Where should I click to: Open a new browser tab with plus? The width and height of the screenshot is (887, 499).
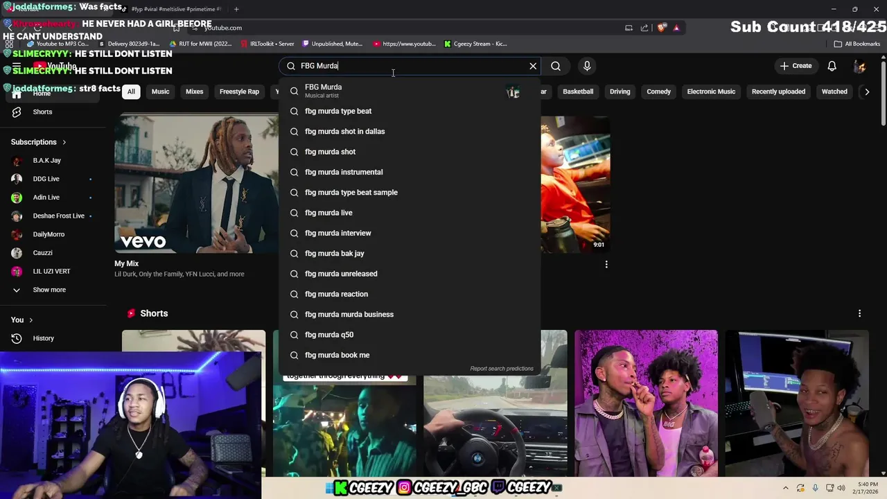[236, 9]
